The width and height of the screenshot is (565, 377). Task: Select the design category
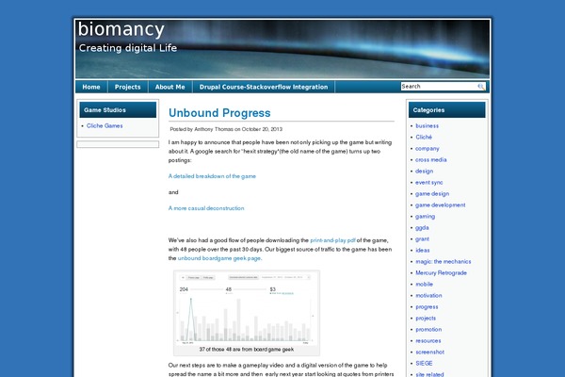point(424,171)
